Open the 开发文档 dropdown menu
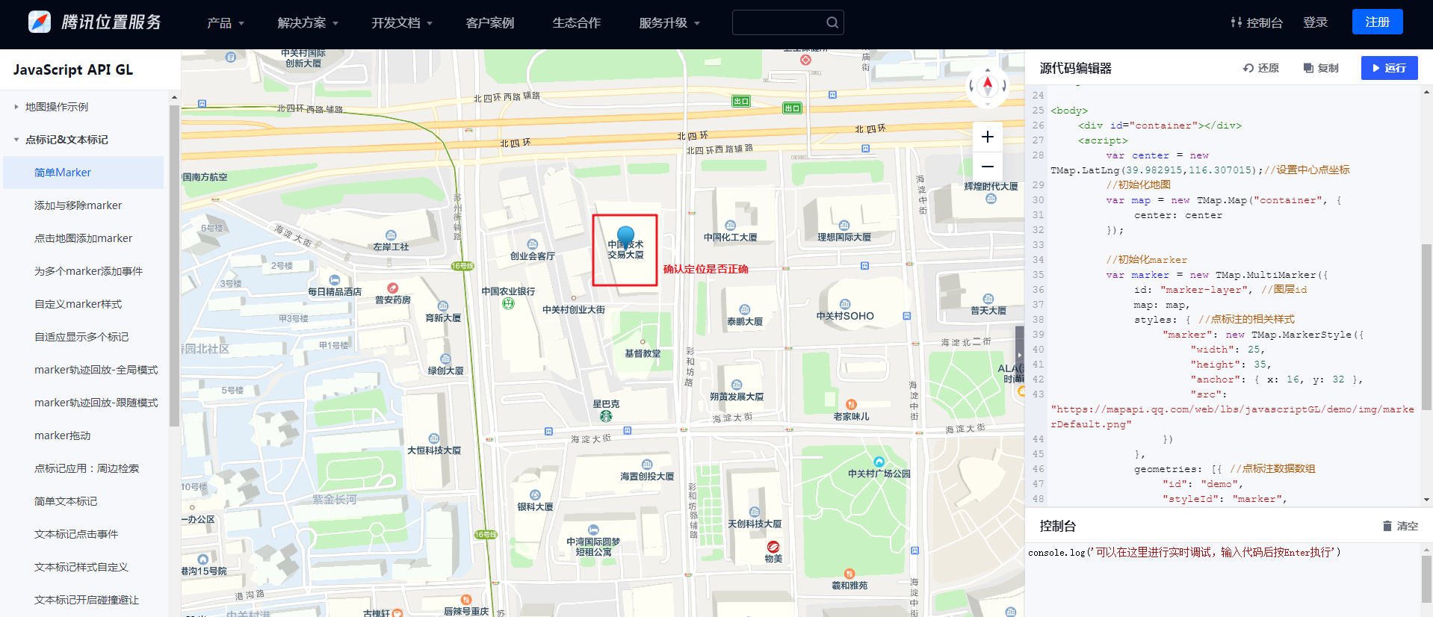The width and height of the screenshot is (1433, 617). 402,23
